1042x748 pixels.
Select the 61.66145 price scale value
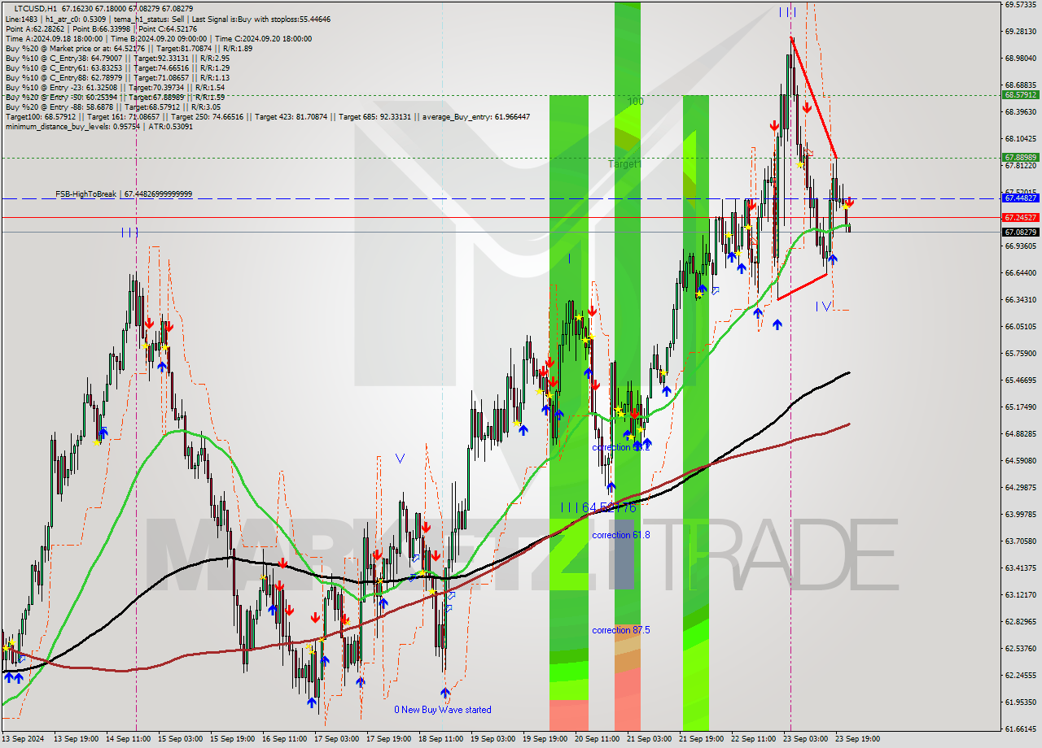click(1020, 729)
